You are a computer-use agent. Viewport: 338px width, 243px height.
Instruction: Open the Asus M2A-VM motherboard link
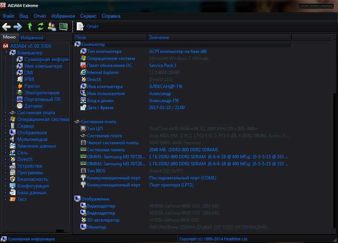219,136
